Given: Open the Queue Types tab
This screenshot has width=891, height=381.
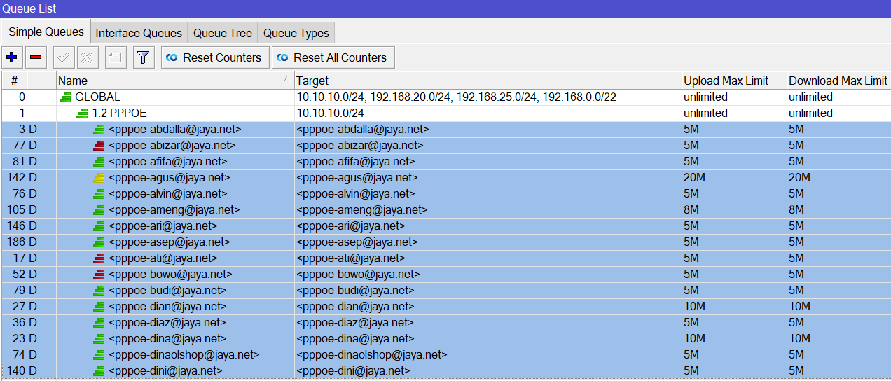Looking at the screenshot, I should [x=296, y=33].
